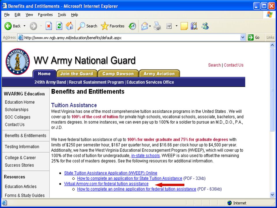This screenshot has height=208, width=277.
Task: Open the Edit with Word dropdown arrow
Action: click(176, 26)
